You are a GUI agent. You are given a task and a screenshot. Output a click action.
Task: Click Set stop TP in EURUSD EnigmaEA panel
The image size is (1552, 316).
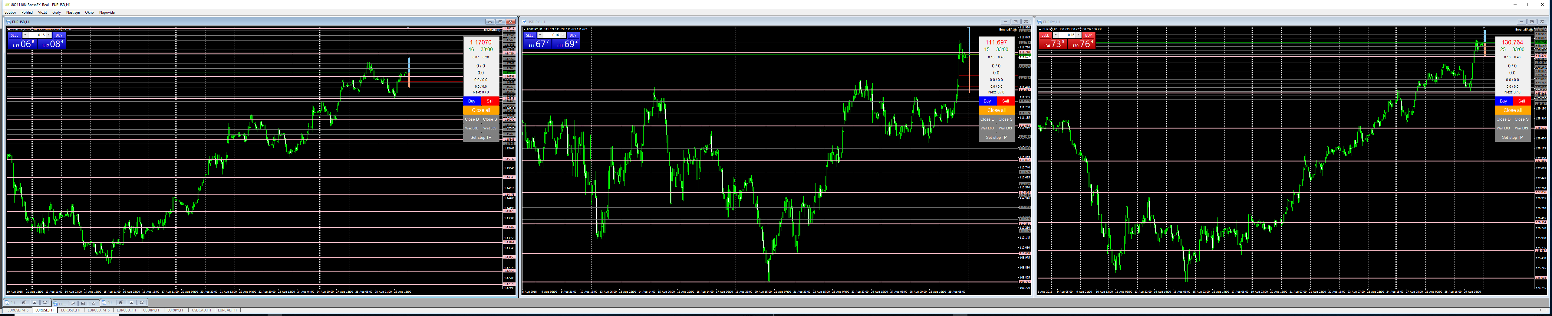(481, 137)
